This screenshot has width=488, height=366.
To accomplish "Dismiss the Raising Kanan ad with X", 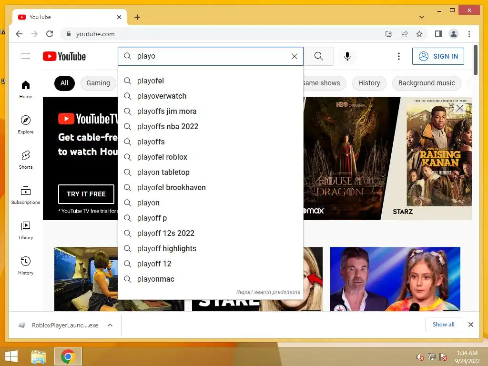I will (460, 108).
